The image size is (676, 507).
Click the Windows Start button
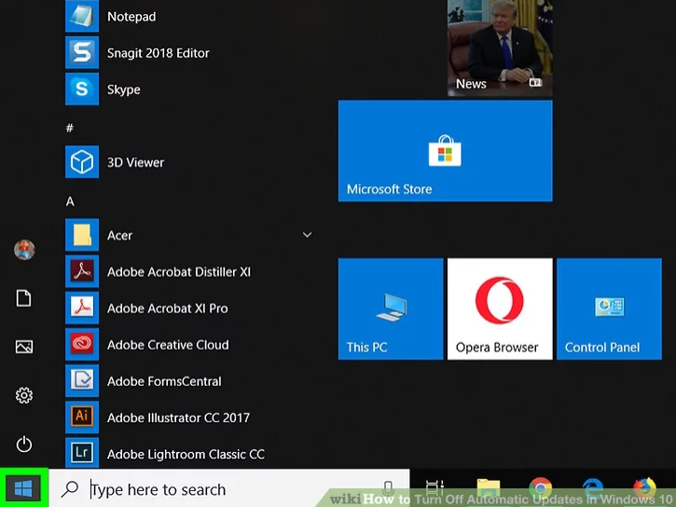(x=23, y=487)
